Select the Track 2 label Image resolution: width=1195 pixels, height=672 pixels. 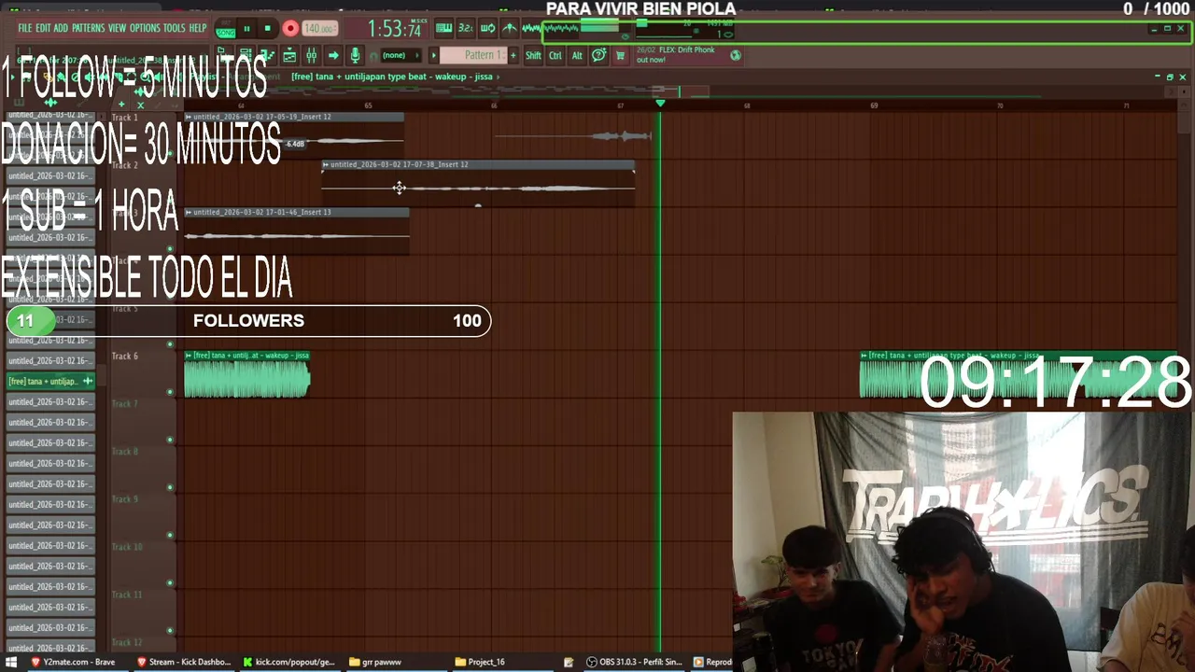point(125,165)
